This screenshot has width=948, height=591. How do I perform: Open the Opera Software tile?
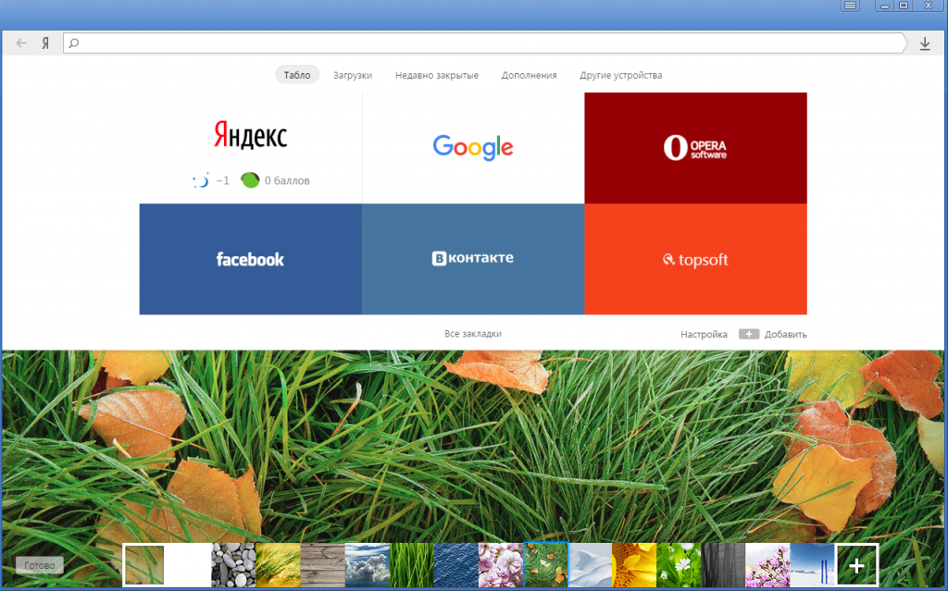(695, 148)
